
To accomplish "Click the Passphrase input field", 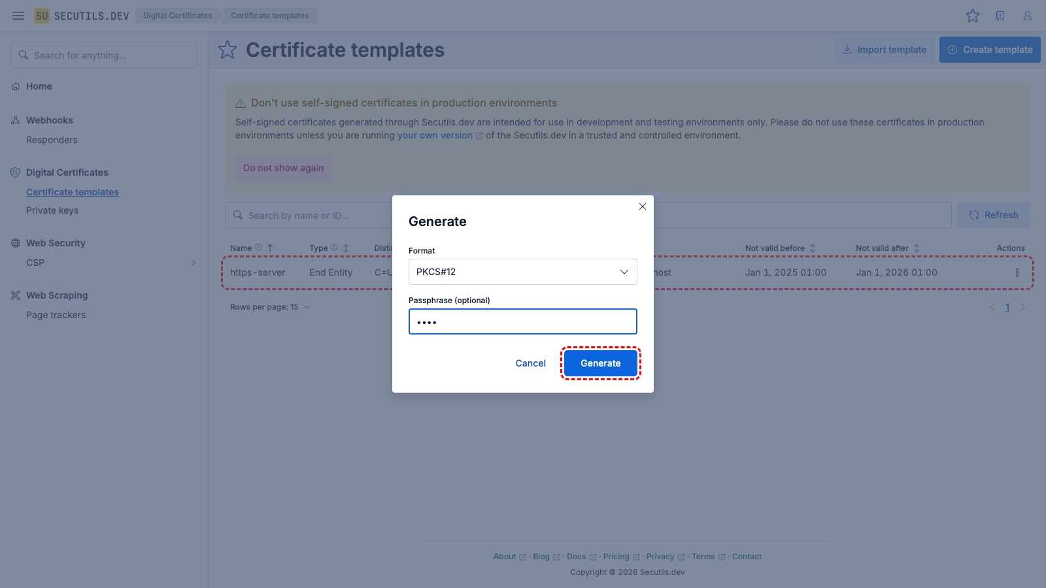I will pyautogui.click(x=522, y=321).
